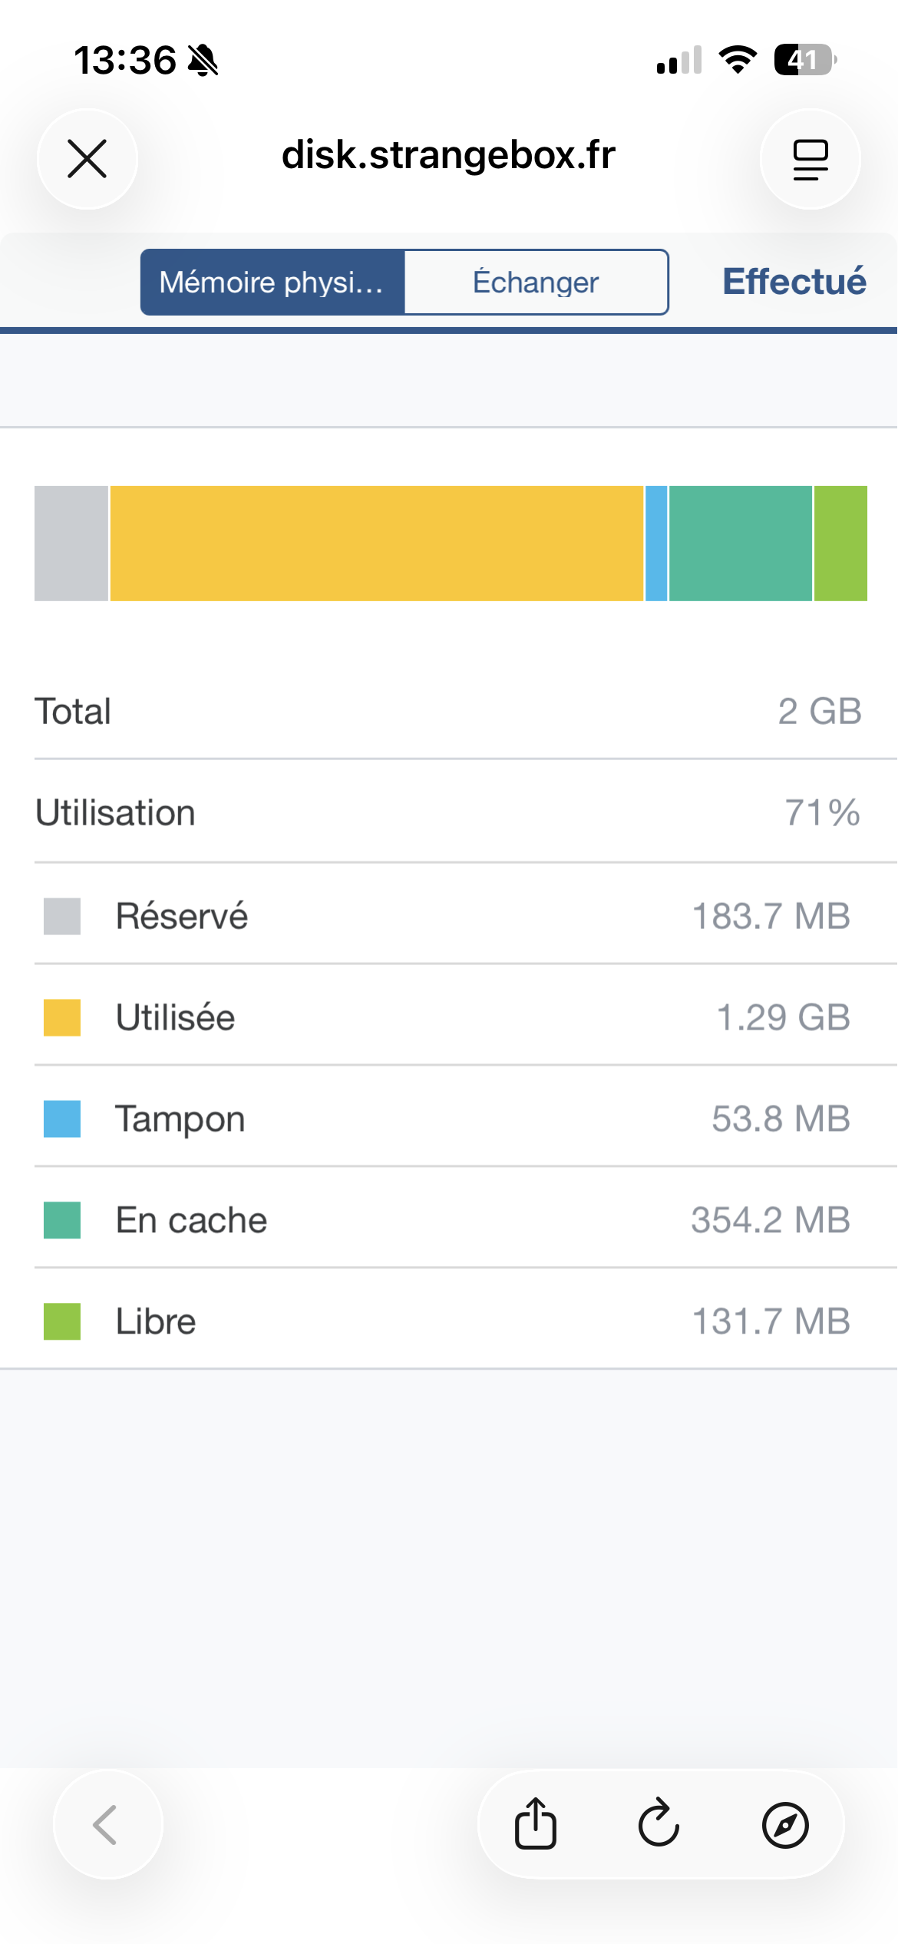
Task: Click the blue Tampon legend swatch
Action: click(62, 1119)
